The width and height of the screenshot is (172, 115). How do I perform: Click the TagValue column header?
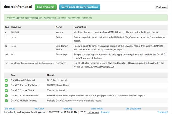pyautogui.click(x=16, y=27)
